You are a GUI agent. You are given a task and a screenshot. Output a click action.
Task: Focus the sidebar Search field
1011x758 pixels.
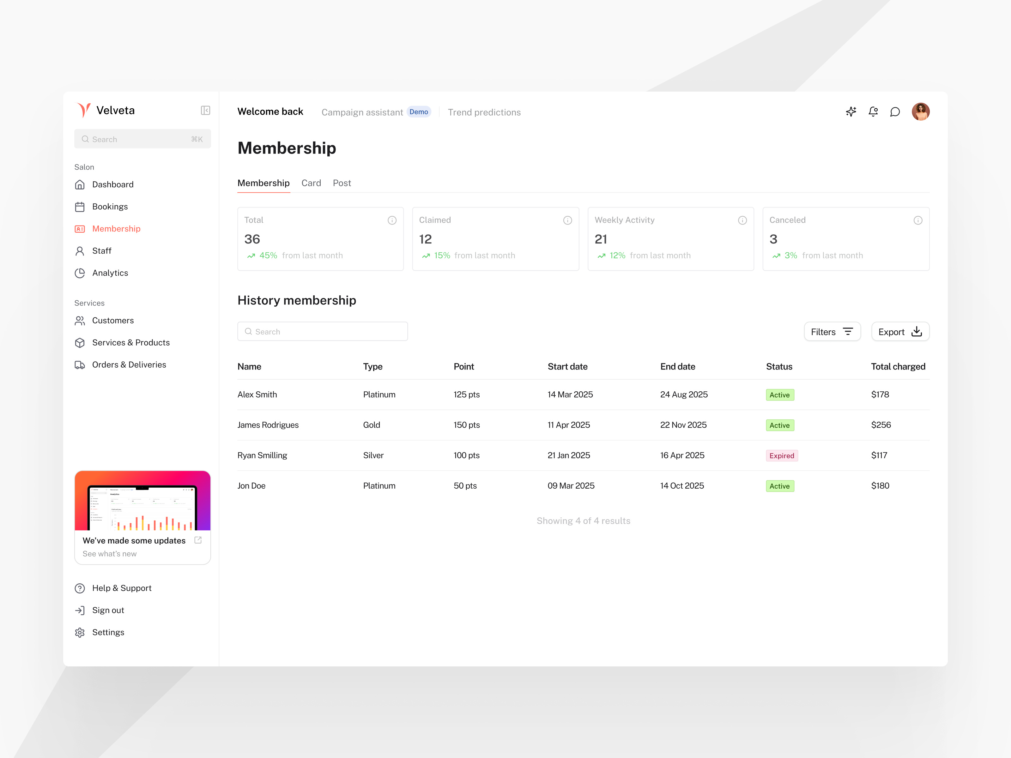coord(142,139)
